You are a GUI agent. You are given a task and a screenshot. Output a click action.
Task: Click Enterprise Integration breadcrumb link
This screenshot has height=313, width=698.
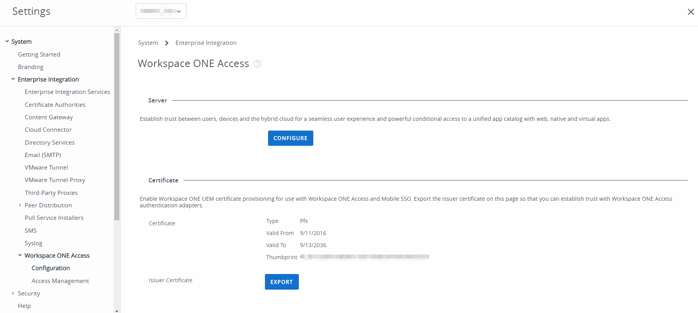206,43
